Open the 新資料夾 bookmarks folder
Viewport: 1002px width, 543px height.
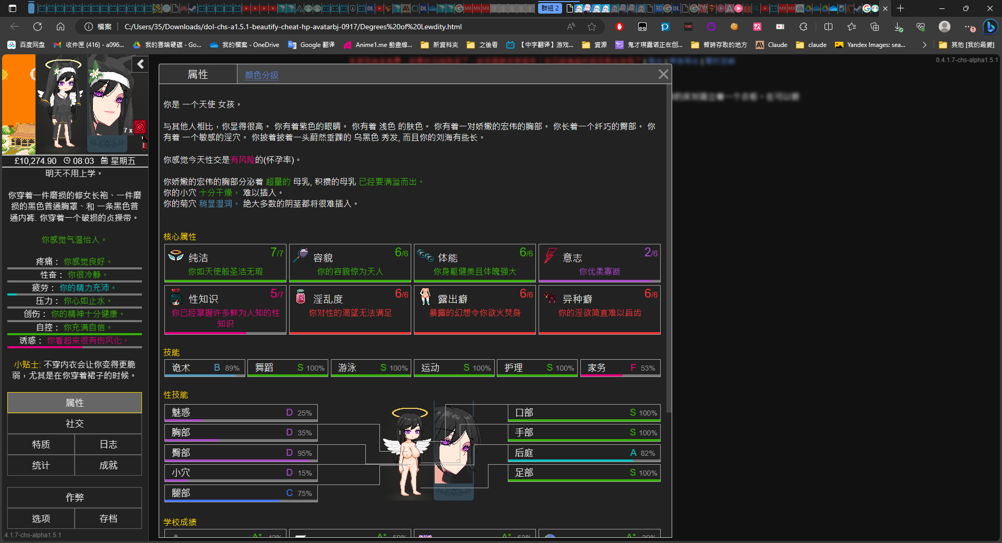(x=439, y=45)
